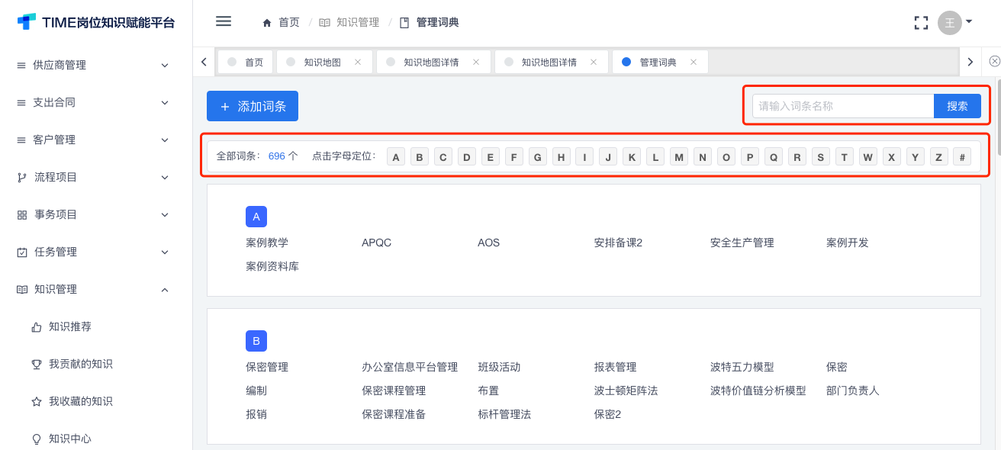This screenshot has width=1001, height=450.
Task: Close all tabs with circled X icon
Action: coord(994,61)
